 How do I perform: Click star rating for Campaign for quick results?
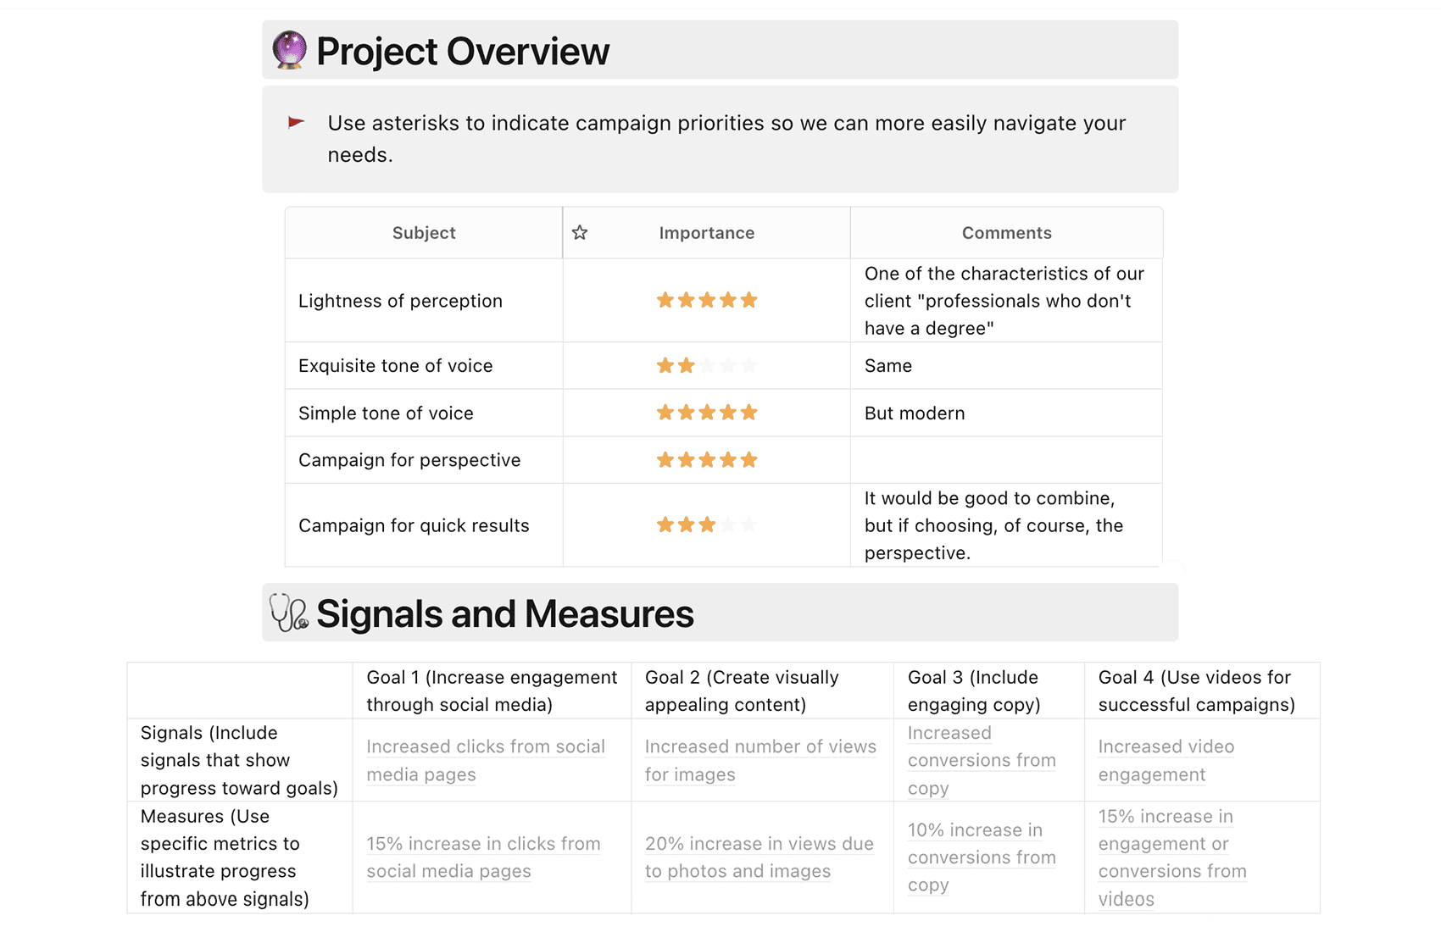pyautogui.click(x=707, y=525)
